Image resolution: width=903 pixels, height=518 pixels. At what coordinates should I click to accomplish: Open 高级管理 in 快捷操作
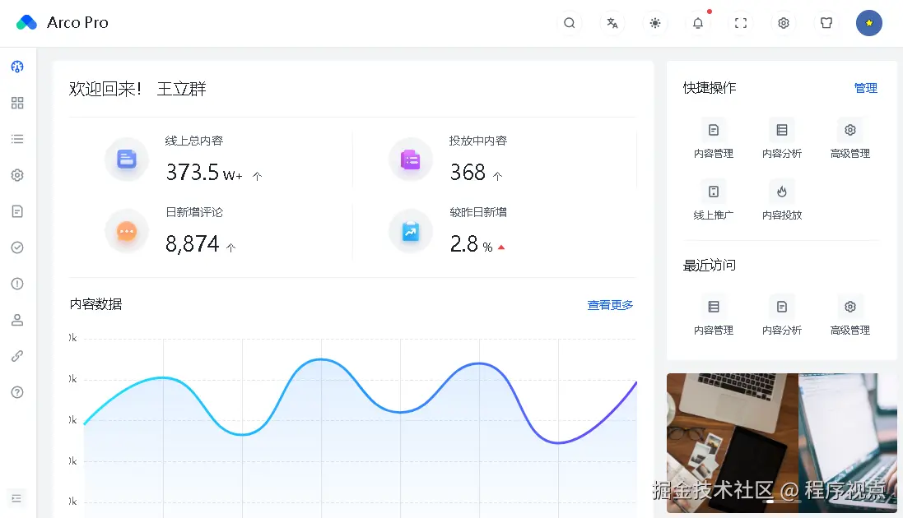[x=850, y=140]
